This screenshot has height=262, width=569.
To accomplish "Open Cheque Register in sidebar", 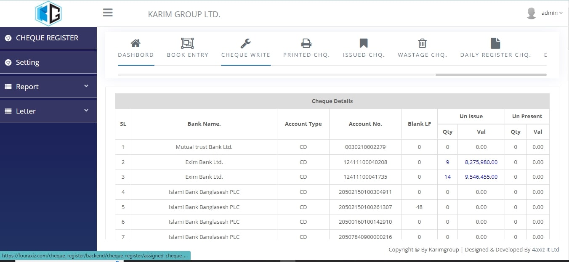I will (x=47, y=38).
